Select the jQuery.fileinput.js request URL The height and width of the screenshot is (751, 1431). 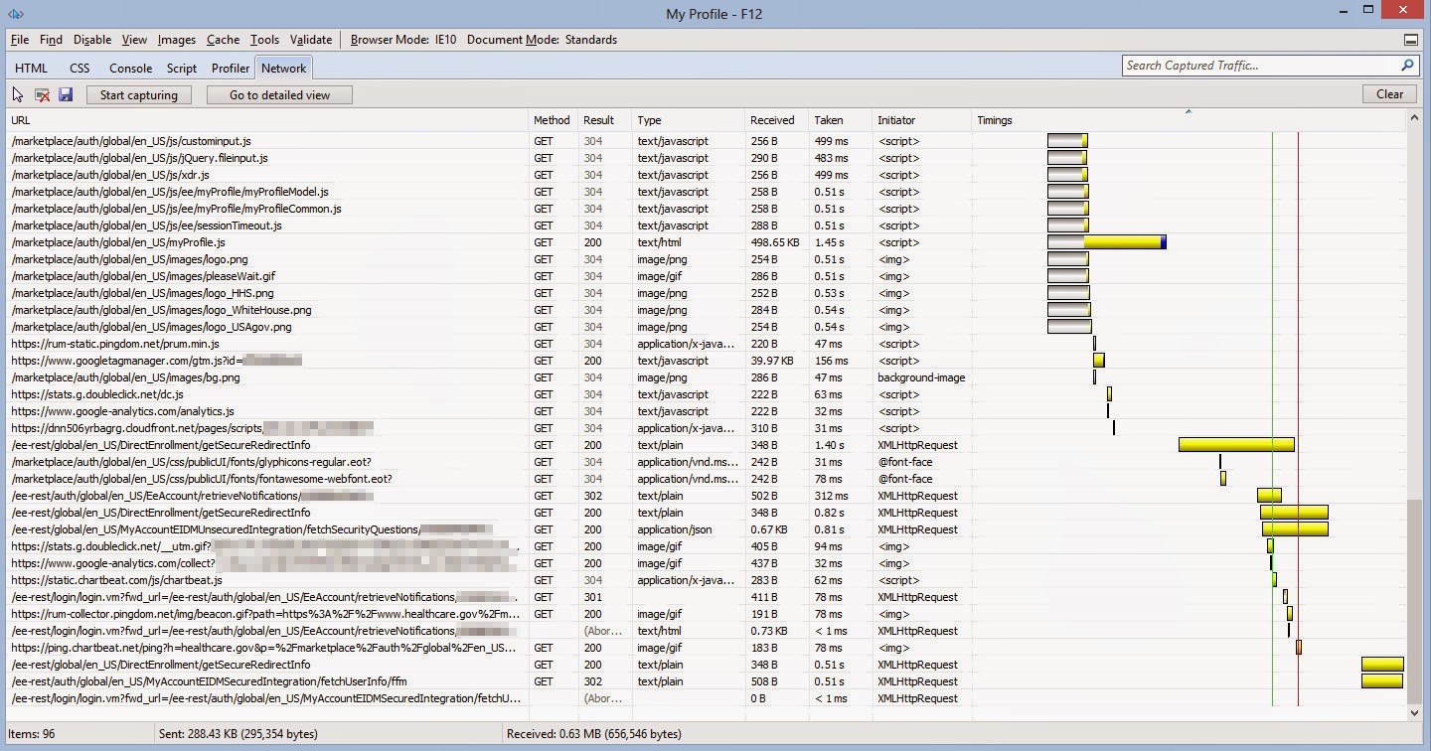click(139, 158)
